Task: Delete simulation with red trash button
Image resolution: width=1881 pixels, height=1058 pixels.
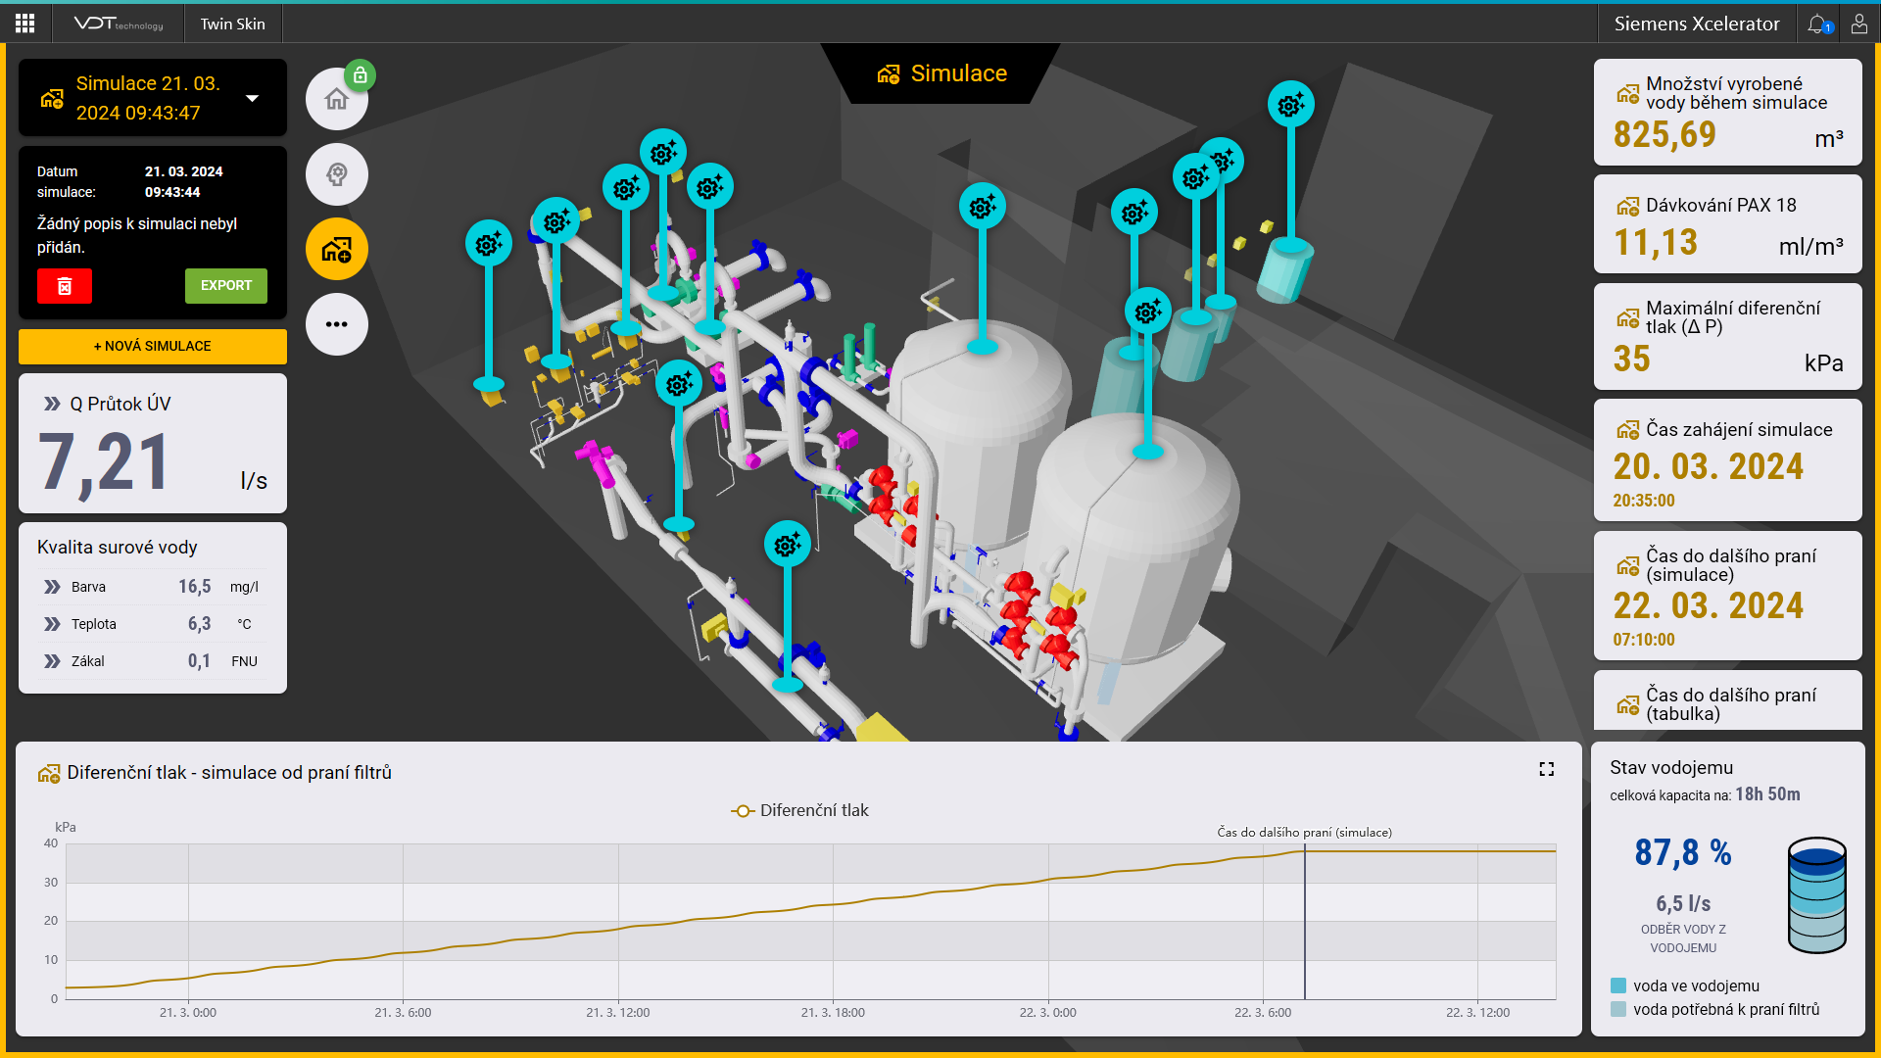Action: click(x=65, y=286)
